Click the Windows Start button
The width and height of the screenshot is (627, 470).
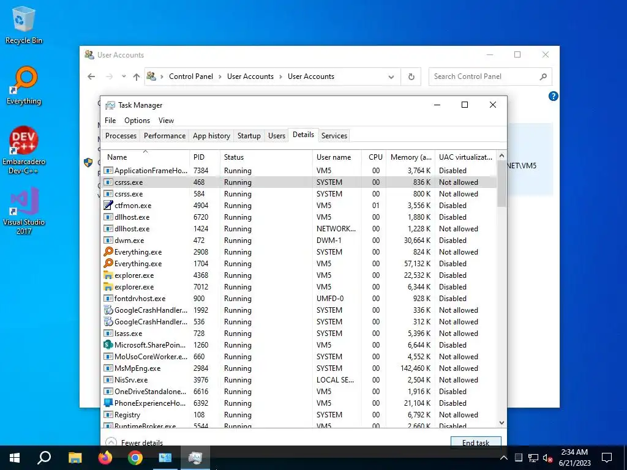point(15,458)
